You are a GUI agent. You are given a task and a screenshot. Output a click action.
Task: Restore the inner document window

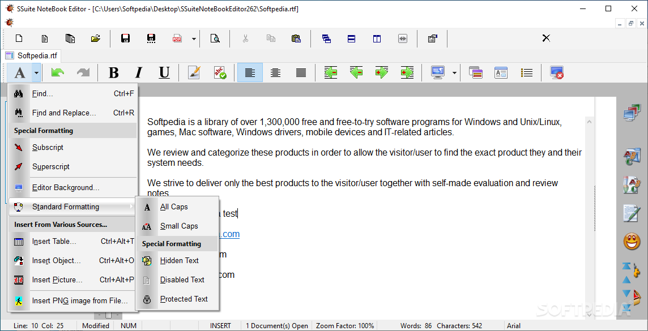[631, 24]
